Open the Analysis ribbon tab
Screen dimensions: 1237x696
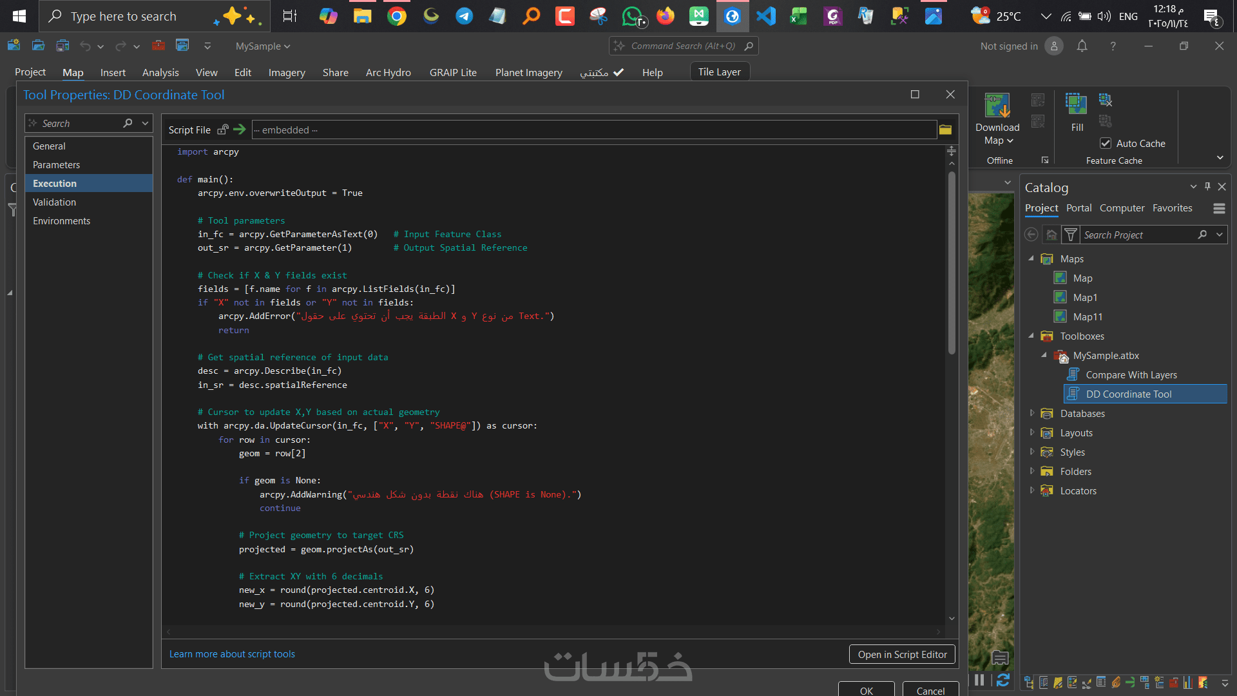[x=160, y=72]
